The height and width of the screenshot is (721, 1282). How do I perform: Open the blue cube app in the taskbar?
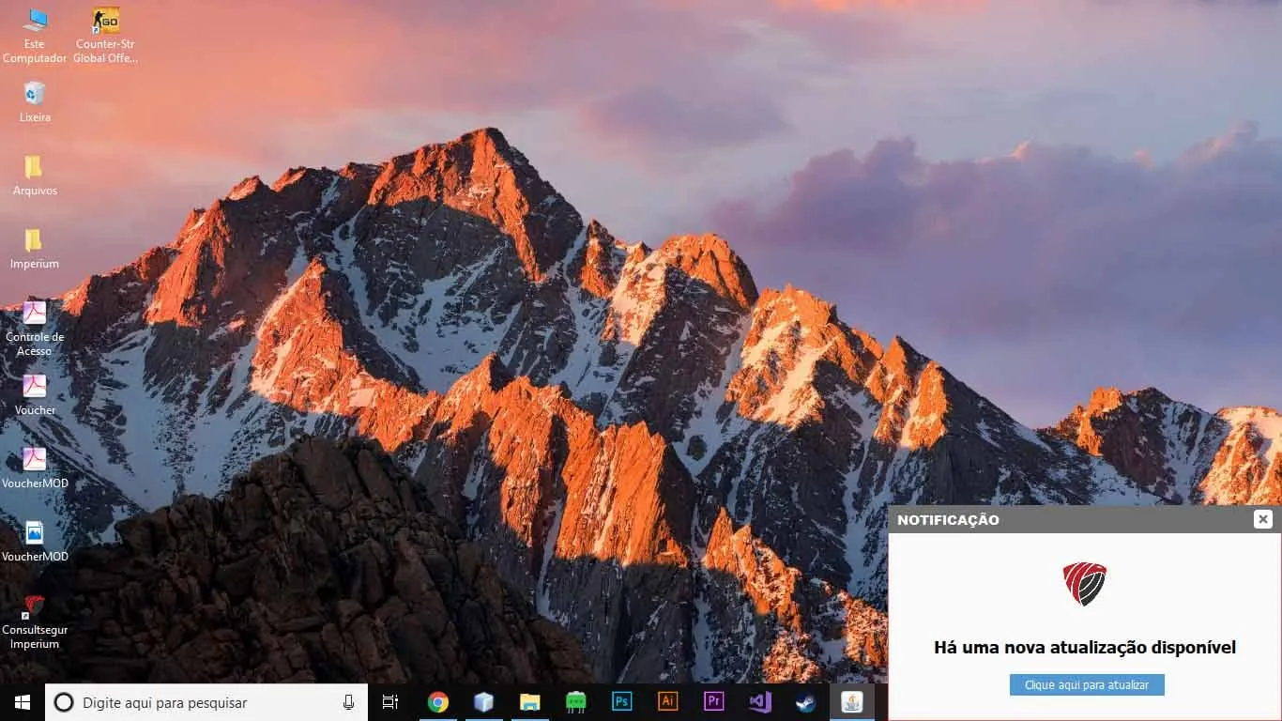pos(484,702)
